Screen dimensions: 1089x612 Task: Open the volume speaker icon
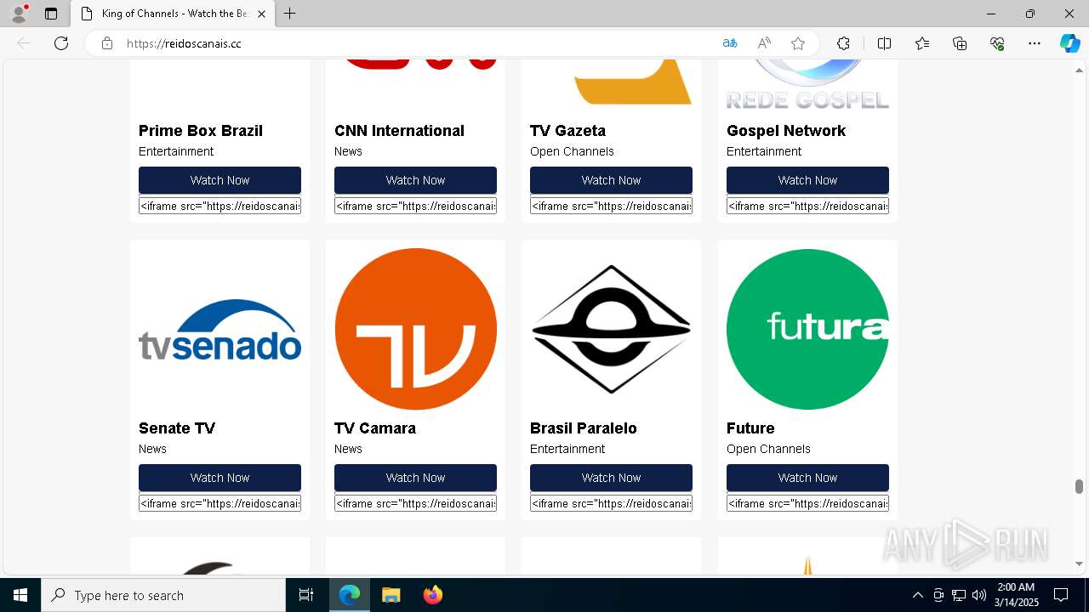point(979,595)
